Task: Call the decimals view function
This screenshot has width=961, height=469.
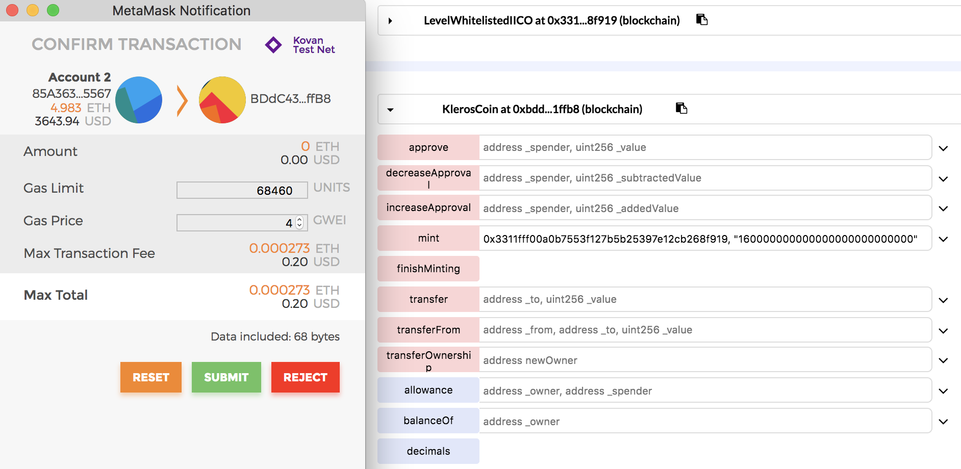Action: coord(428,451)
